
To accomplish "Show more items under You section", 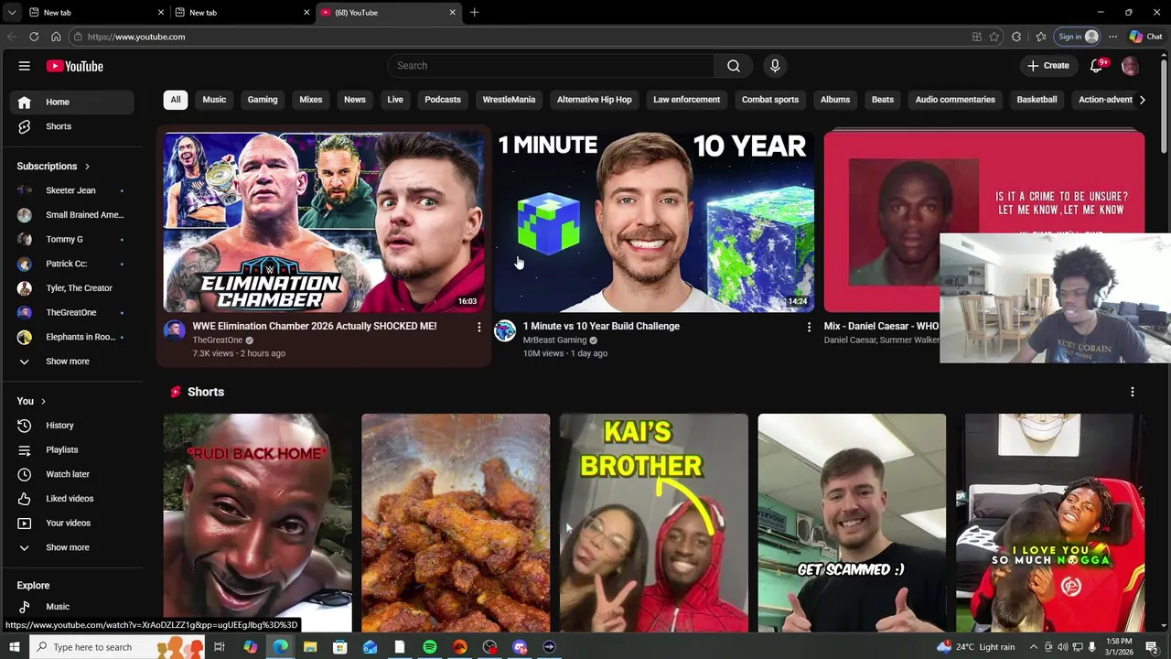I will [73, 547].
